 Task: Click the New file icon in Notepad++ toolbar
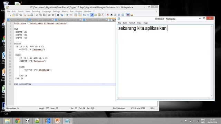pyautogui.click(x=10, y=15)
